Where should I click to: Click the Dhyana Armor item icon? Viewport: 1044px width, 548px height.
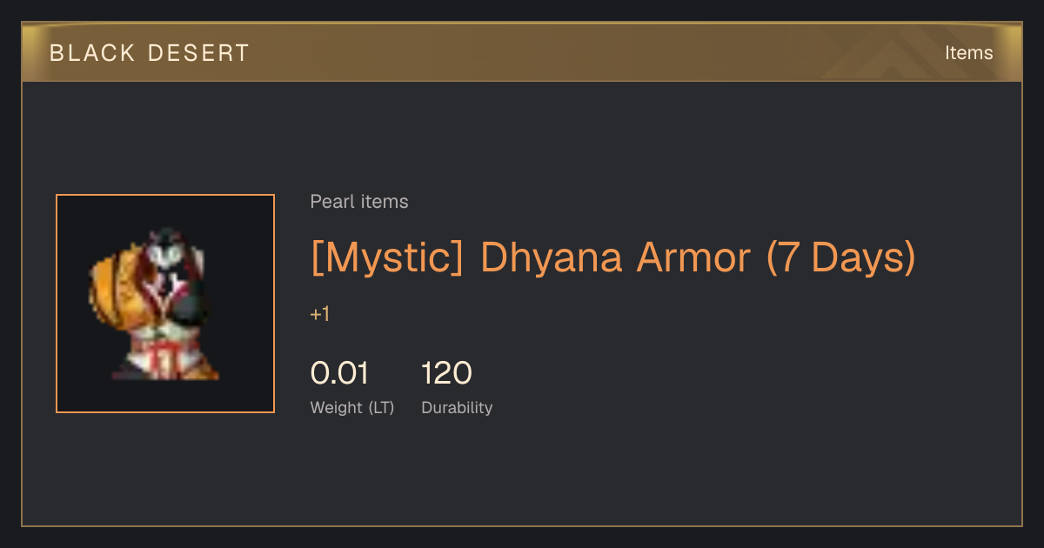pos(165,304)
